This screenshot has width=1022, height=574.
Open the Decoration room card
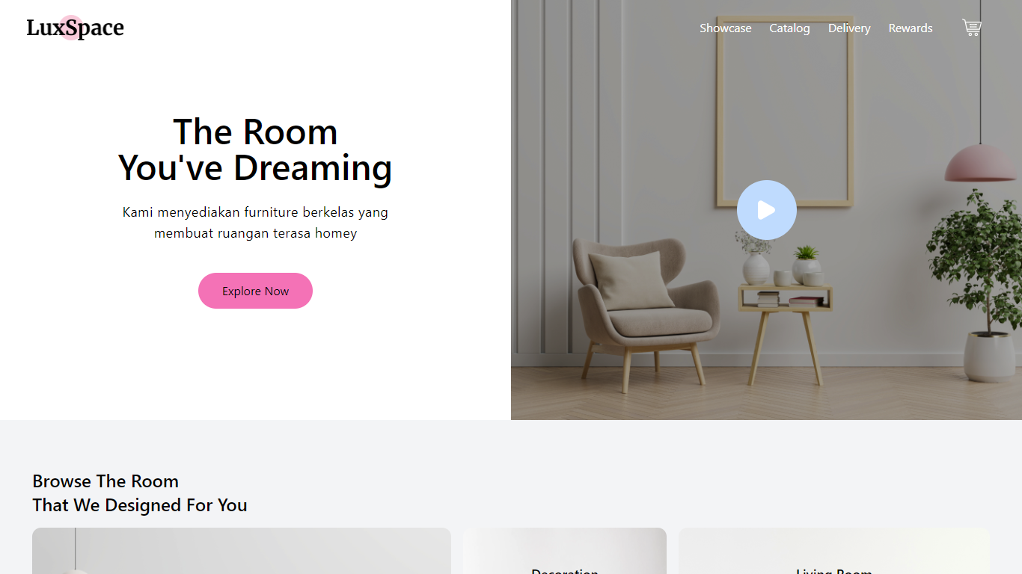(x=564, y=551)
